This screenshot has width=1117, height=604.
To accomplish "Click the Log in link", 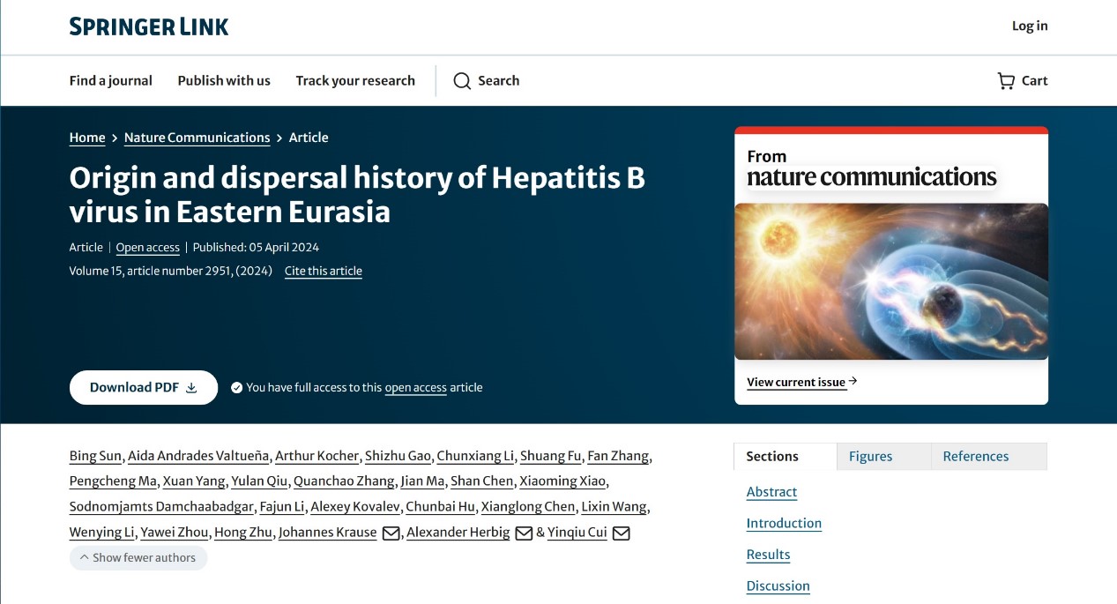I will point(1029,26).
